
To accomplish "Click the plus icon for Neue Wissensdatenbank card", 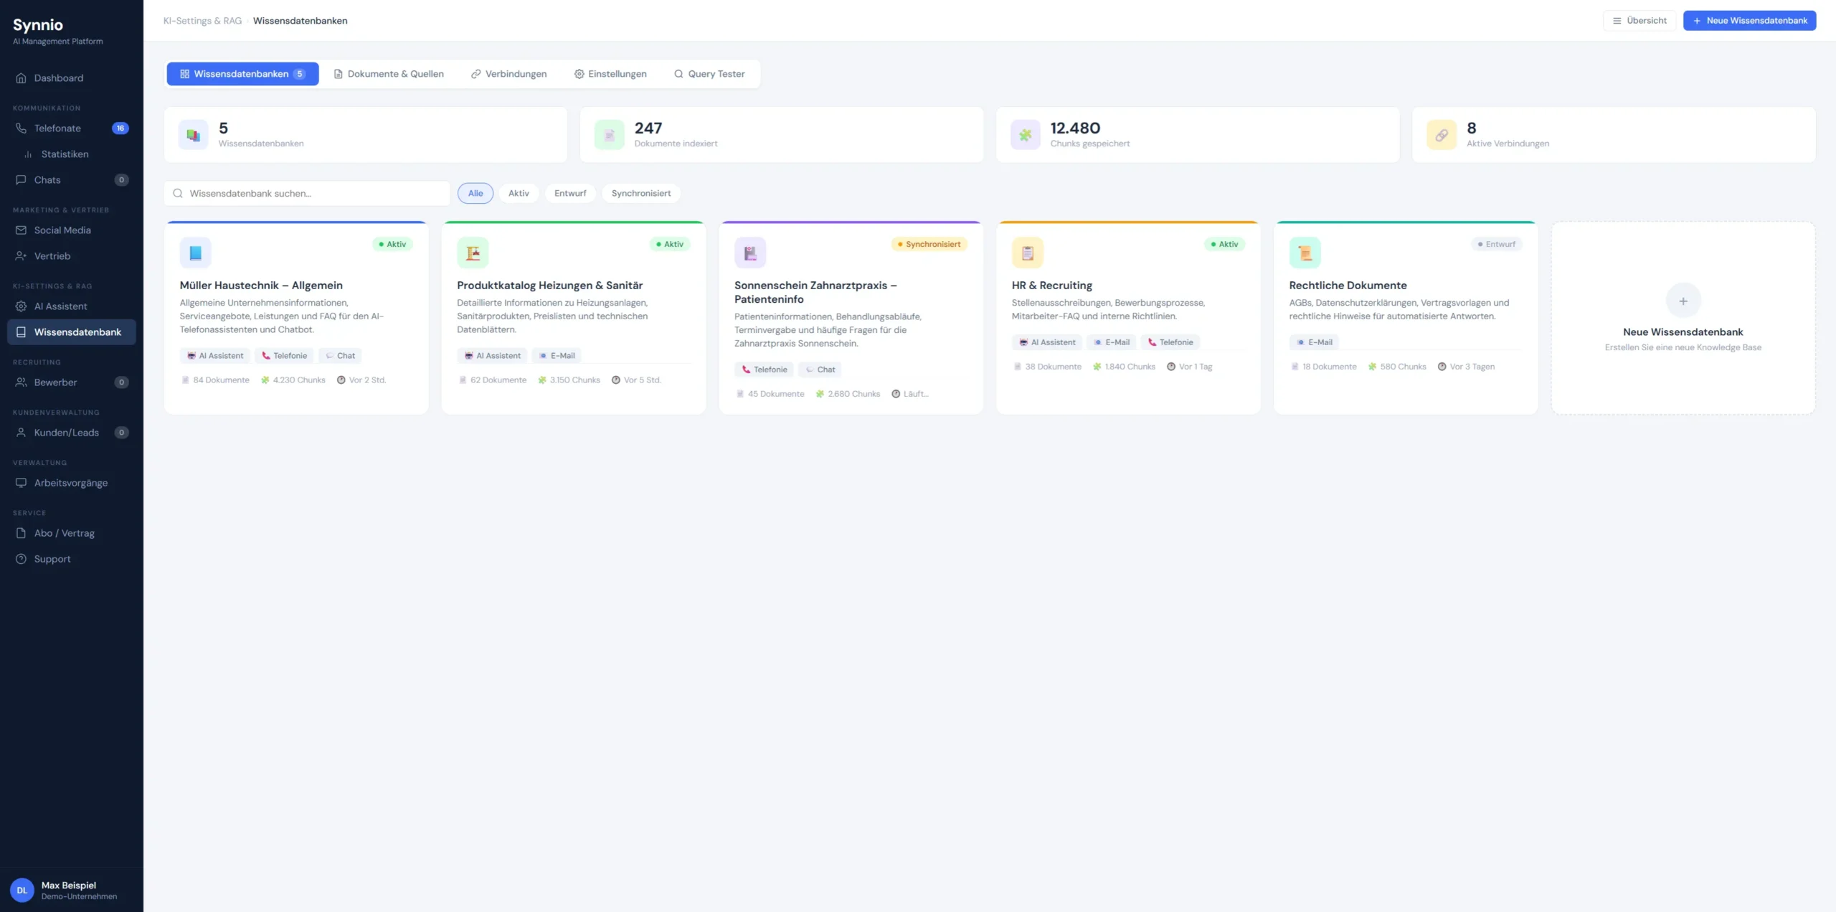I will pos(1683,301).
